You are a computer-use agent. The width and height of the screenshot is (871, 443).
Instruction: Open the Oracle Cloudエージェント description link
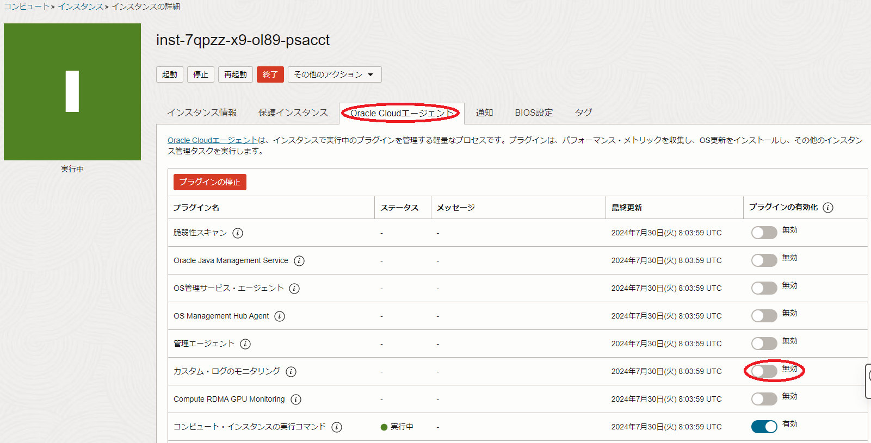click(x=212, y=140)
